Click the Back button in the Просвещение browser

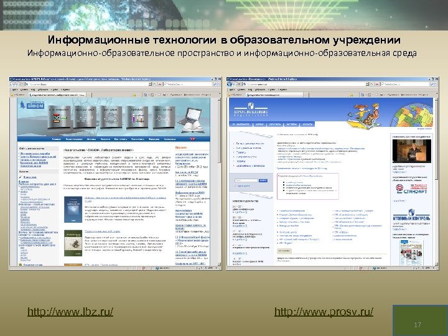[230, 84]
